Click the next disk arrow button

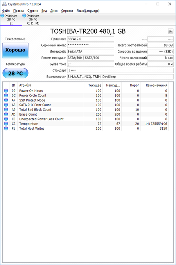pos(171,31)
